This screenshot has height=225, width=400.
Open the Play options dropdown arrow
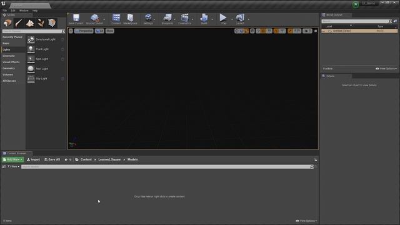[x=232, y=19]
